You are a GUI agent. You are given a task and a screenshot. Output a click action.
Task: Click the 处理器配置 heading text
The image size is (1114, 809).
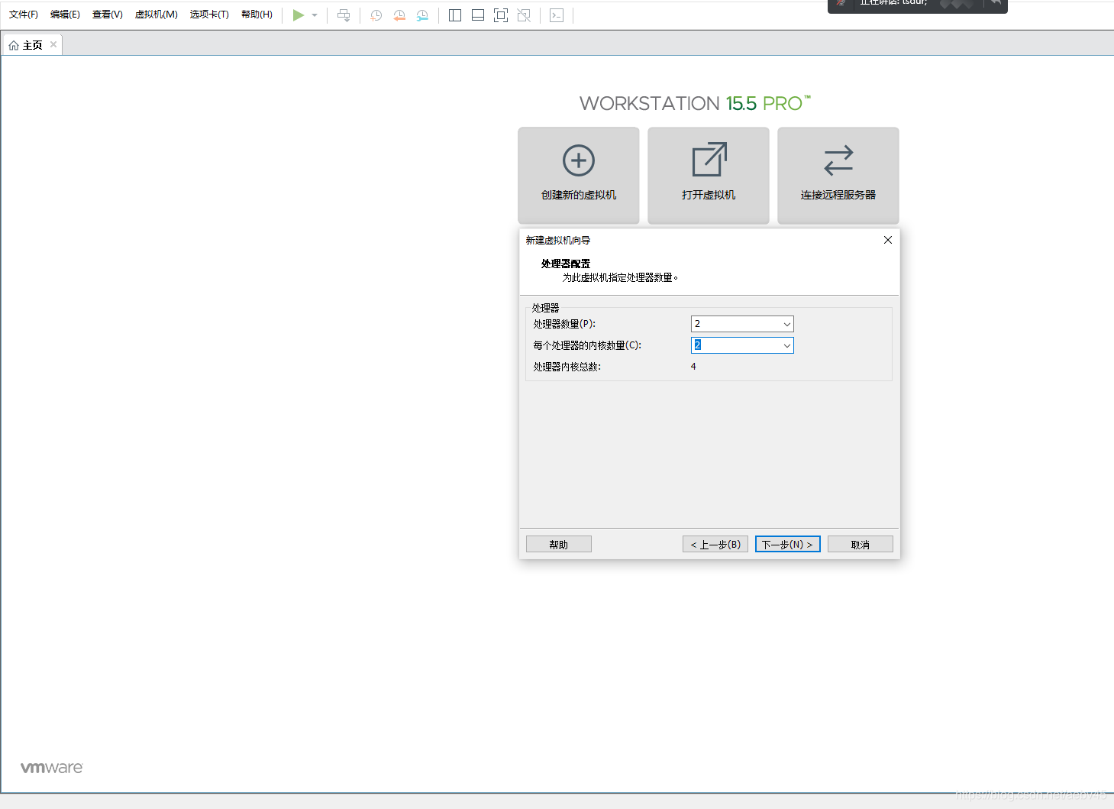tap(566, 264)
